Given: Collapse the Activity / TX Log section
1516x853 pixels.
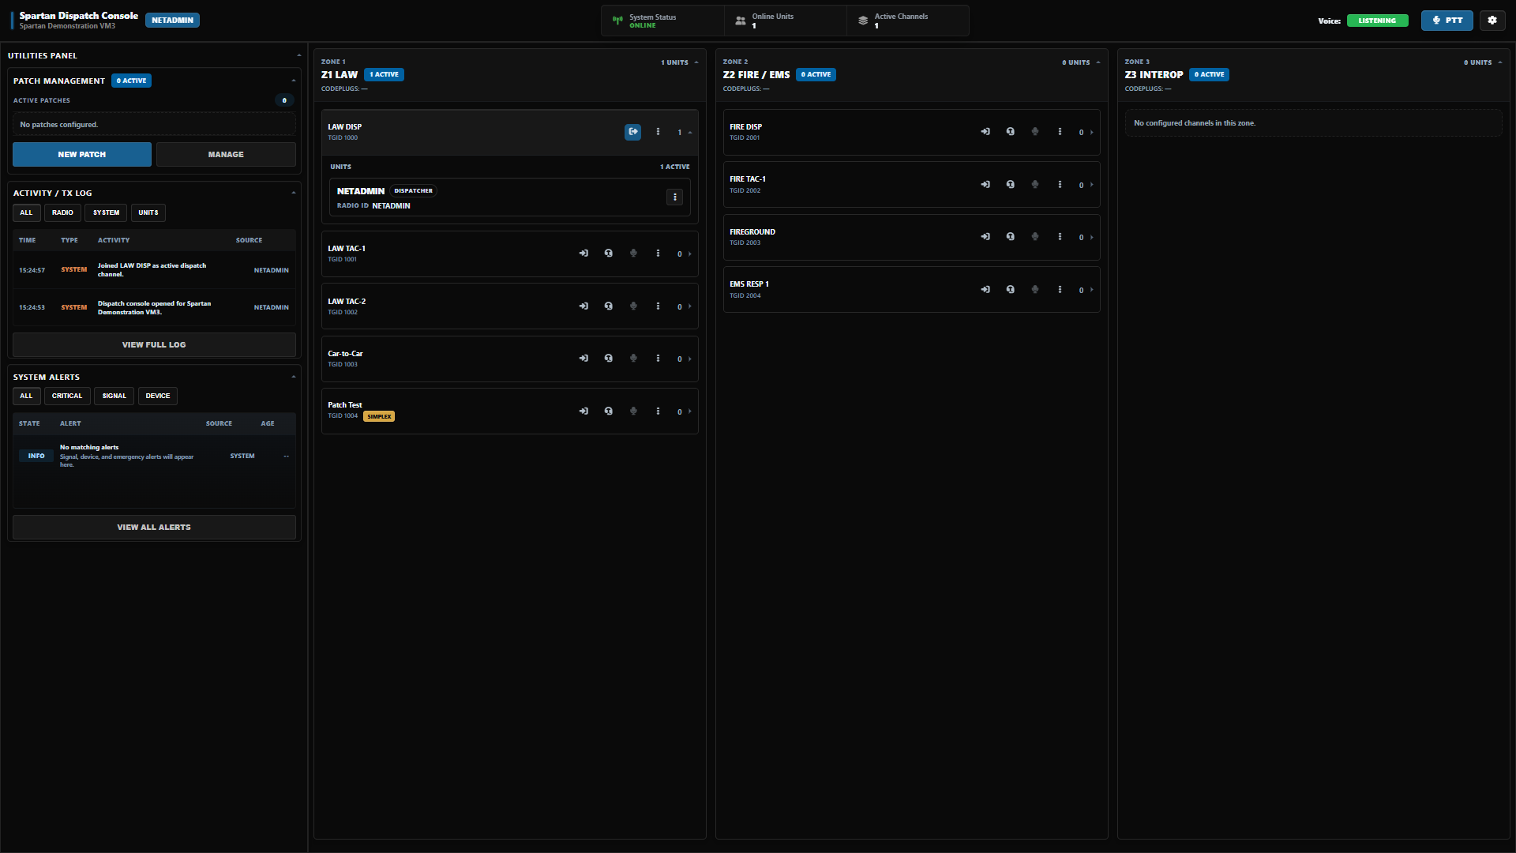Looking at the screenshot, I should [294, 193].
